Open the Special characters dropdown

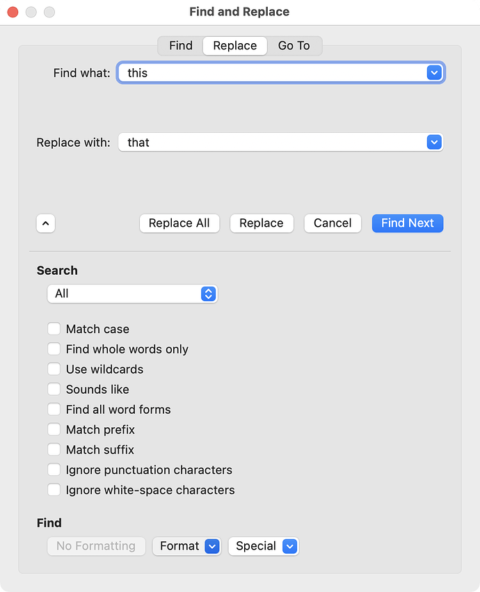click(x=264, y=546)
